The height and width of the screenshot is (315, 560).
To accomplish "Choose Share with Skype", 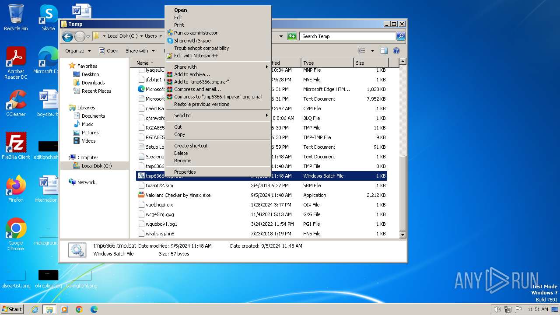I will coord(218,41).
